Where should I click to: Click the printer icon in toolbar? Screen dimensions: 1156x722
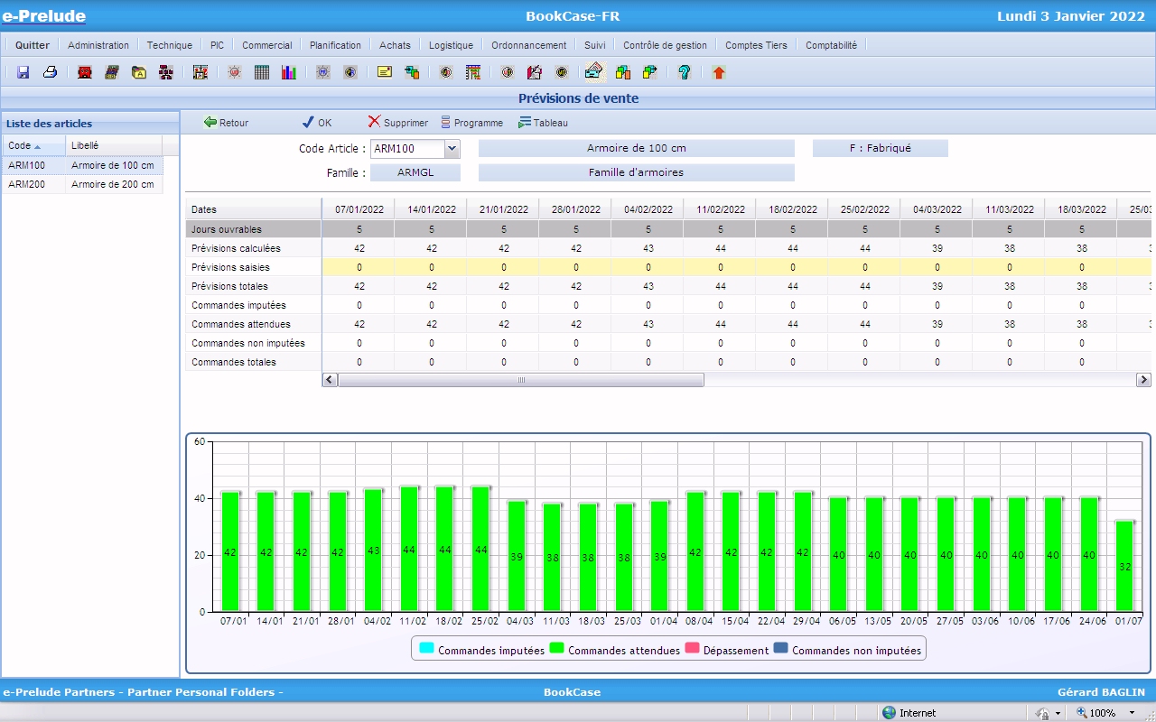click(x=51, y=72)
